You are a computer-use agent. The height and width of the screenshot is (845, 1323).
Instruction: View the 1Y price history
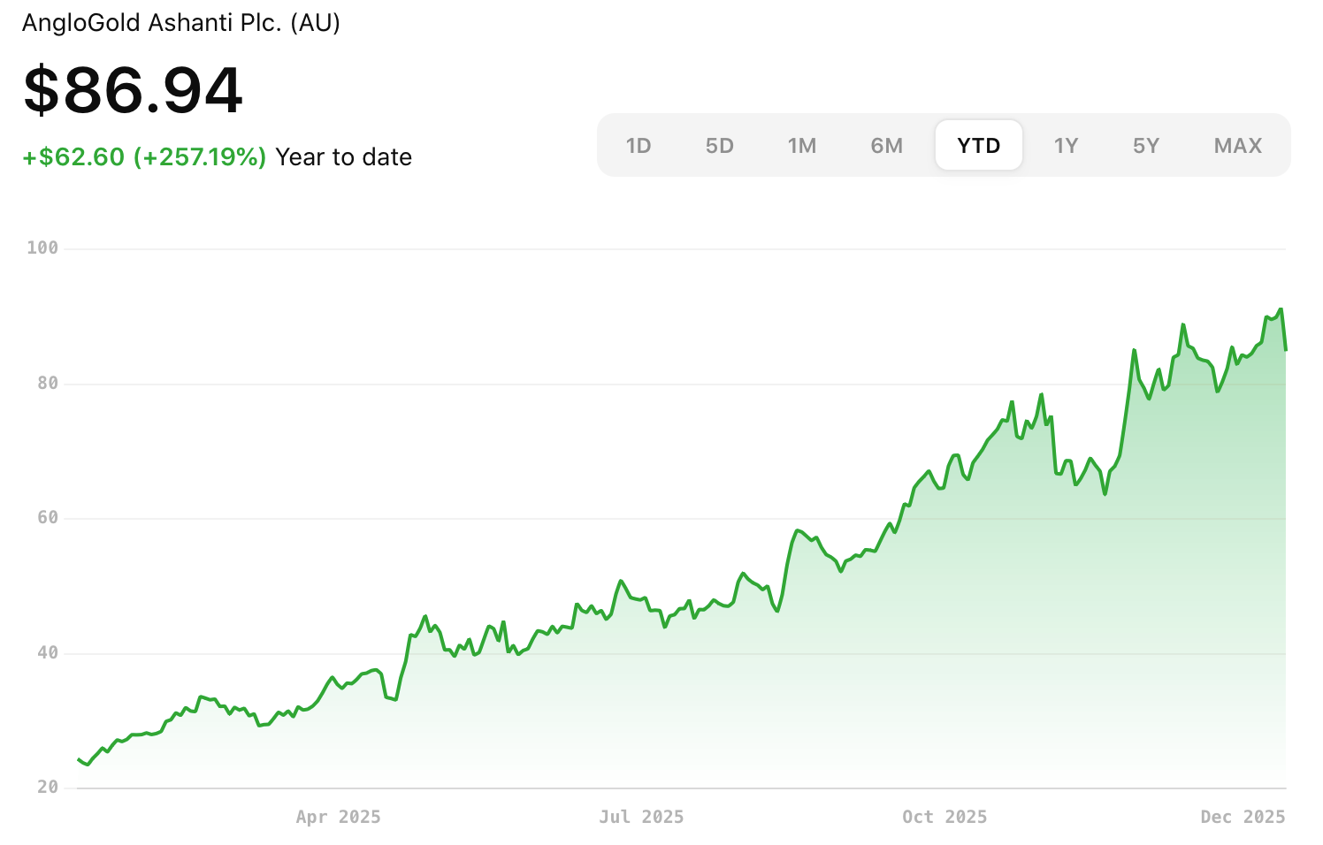click(x=1066, y=146)
